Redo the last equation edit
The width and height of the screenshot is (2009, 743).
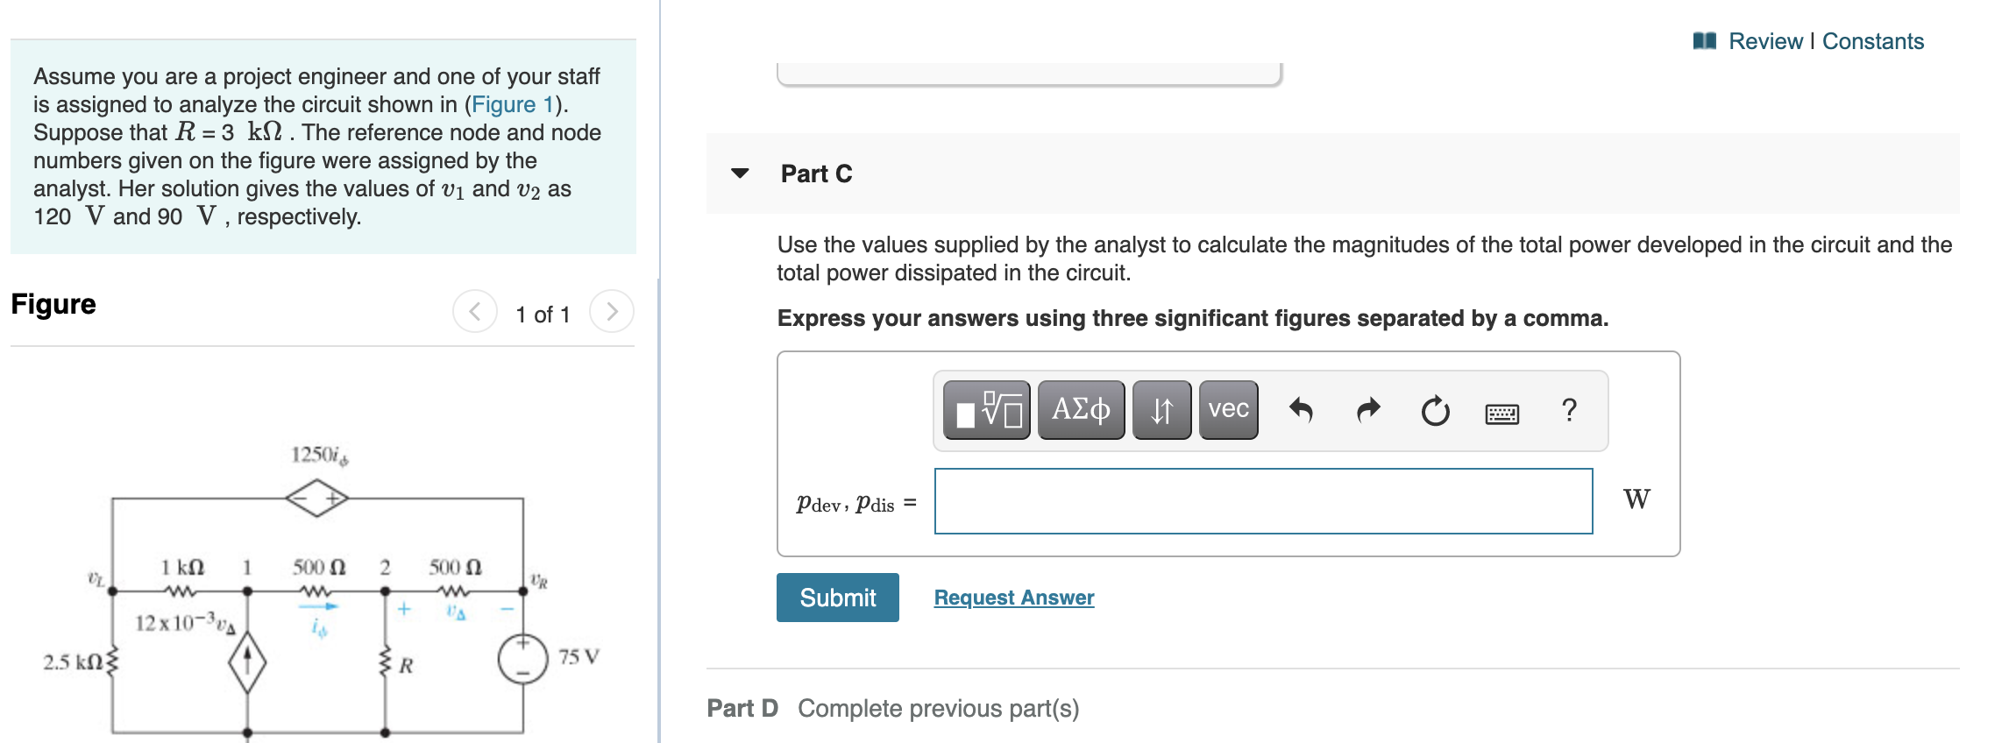click(x=1367, y=408)
